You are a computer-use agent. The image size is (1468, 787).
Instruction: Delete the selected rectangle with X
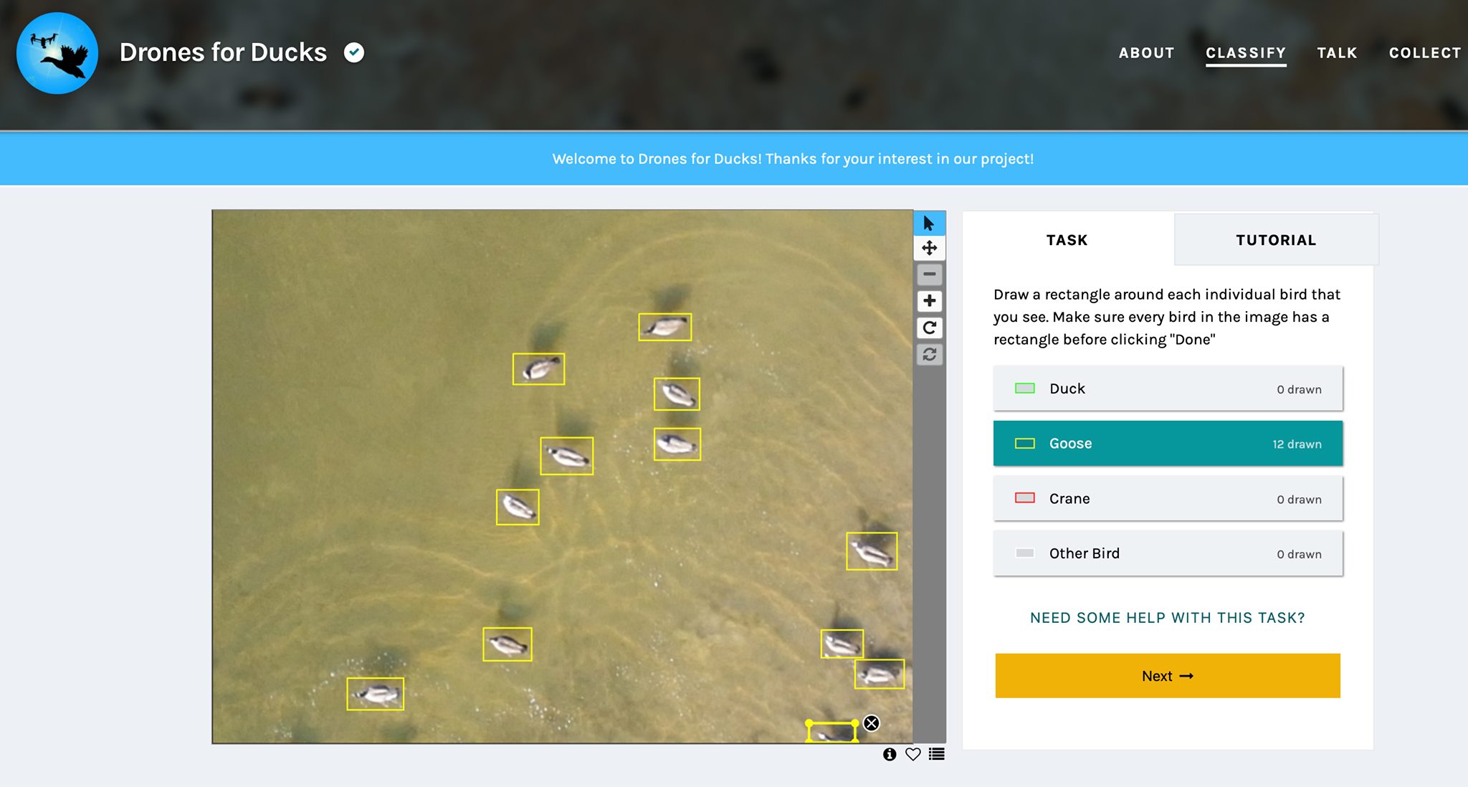click(871, 723)
